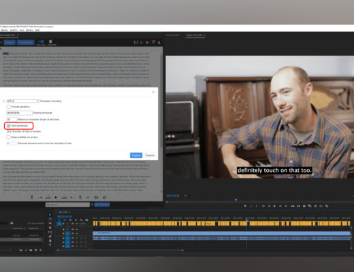Play the transcript with the play button
The width and height of the screenshot is (354, 272).
point(56,197)
